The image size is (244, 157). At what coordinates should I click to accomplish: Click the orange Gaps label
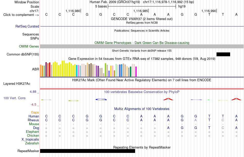[x=35, y=113]
